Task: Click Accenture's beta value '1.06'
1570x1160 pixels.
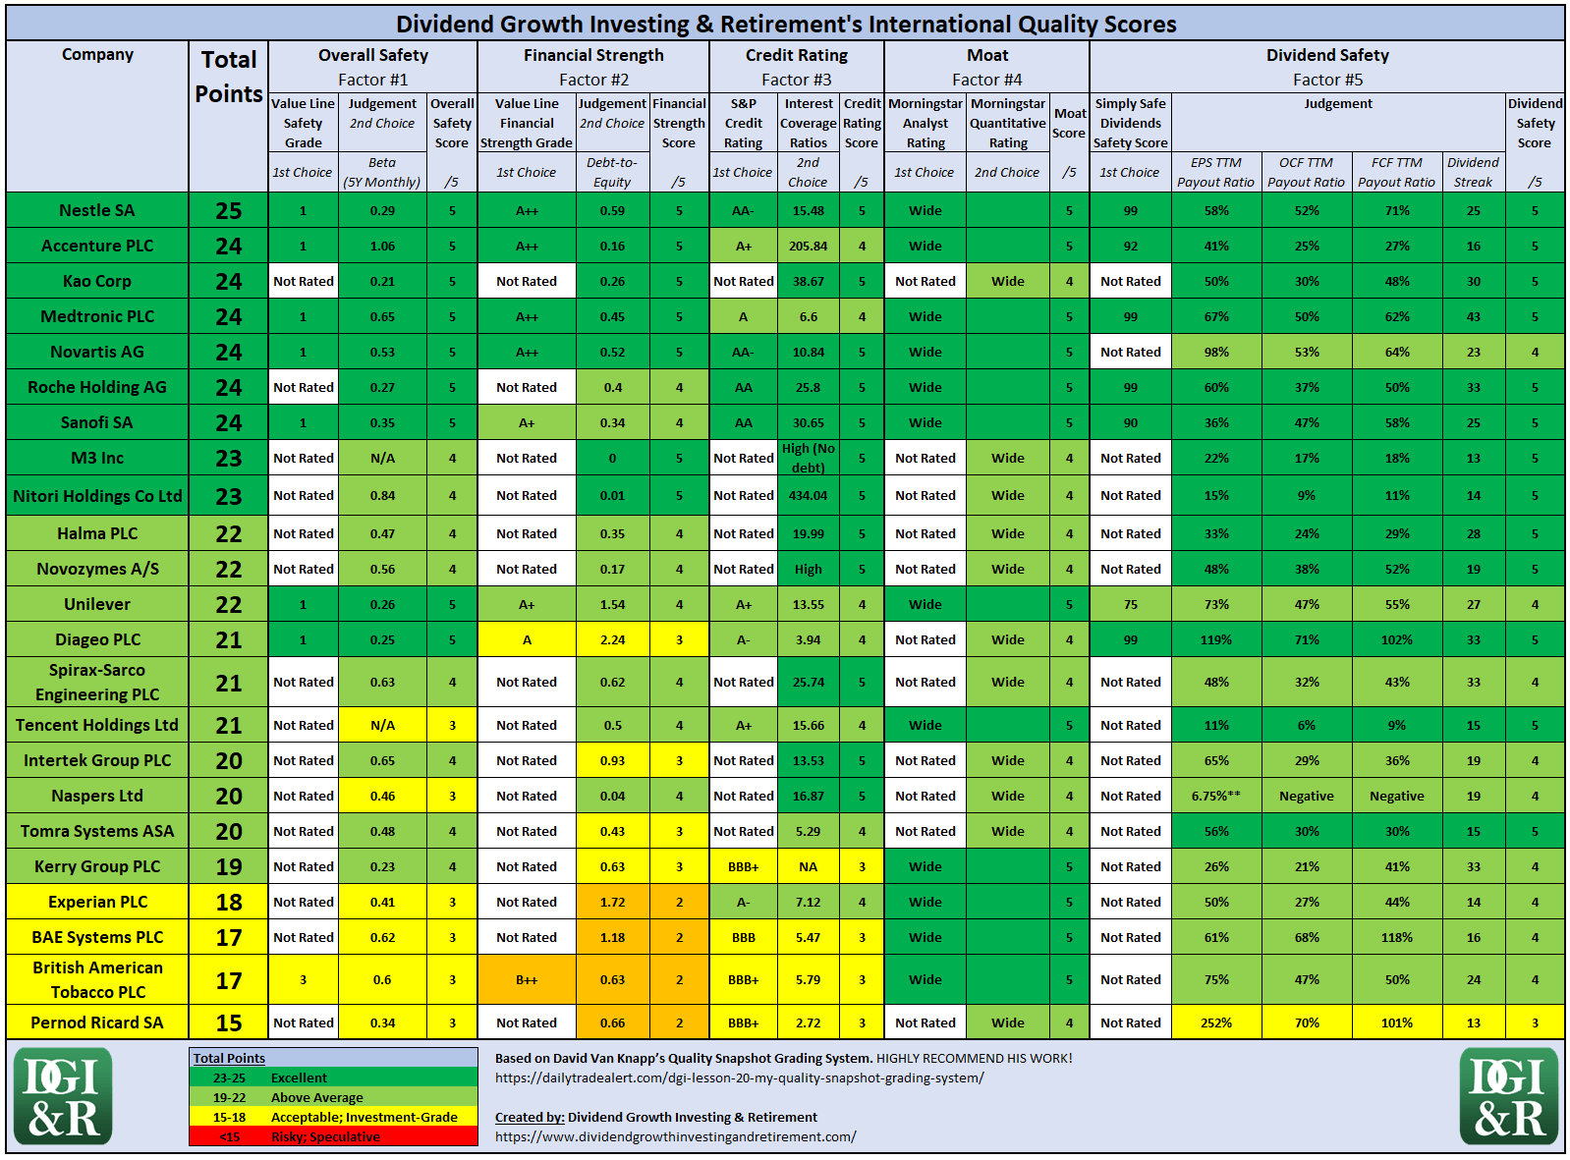Action: click(x=382, y=246)
